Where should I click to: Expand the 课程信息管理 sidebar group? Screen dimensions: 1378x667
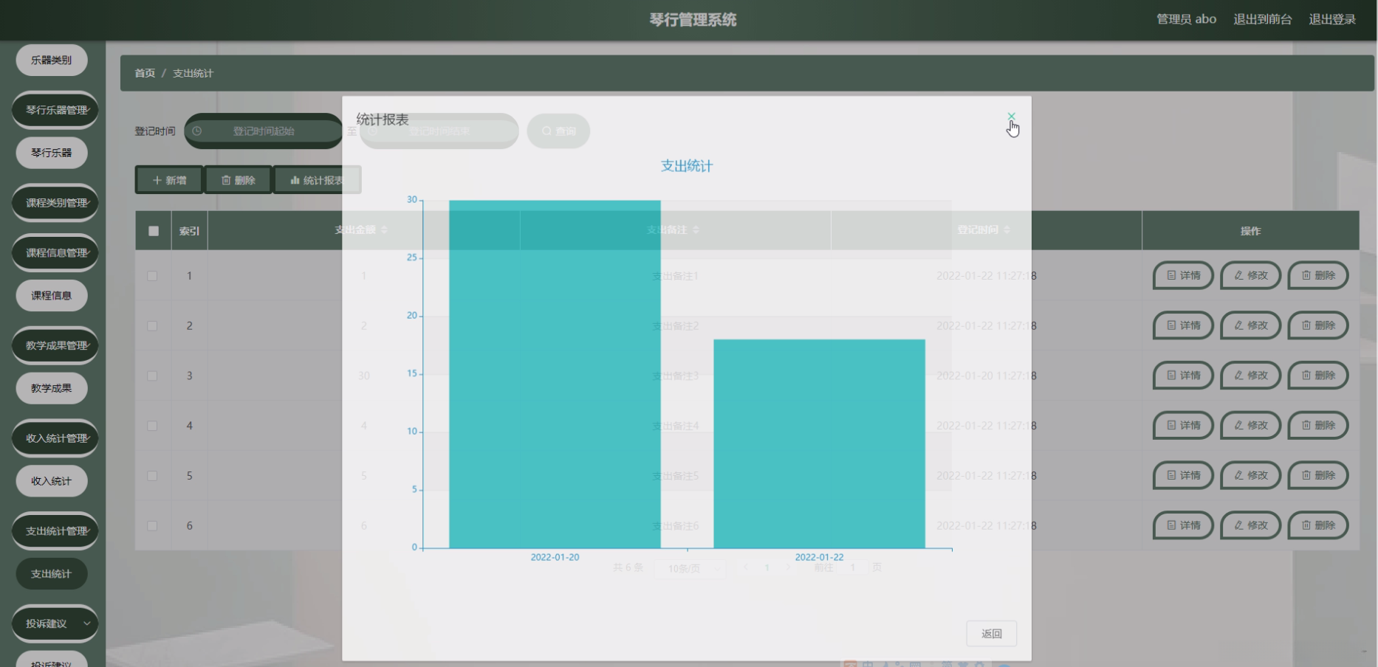[x=55, y=253]
